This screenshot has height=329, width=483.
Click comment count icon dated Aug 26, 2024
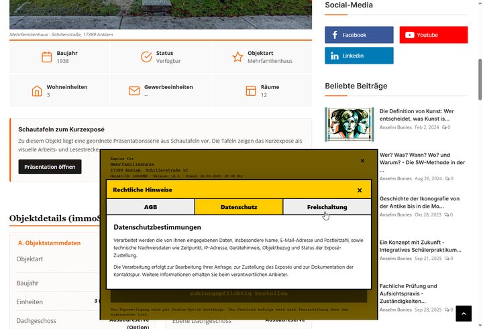pos(449,178)
